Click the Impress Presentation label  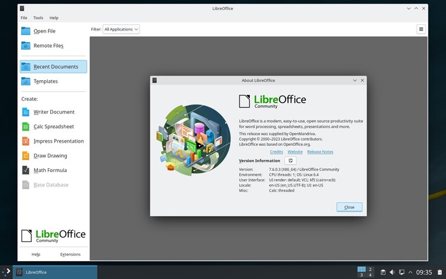coord(59,141)
